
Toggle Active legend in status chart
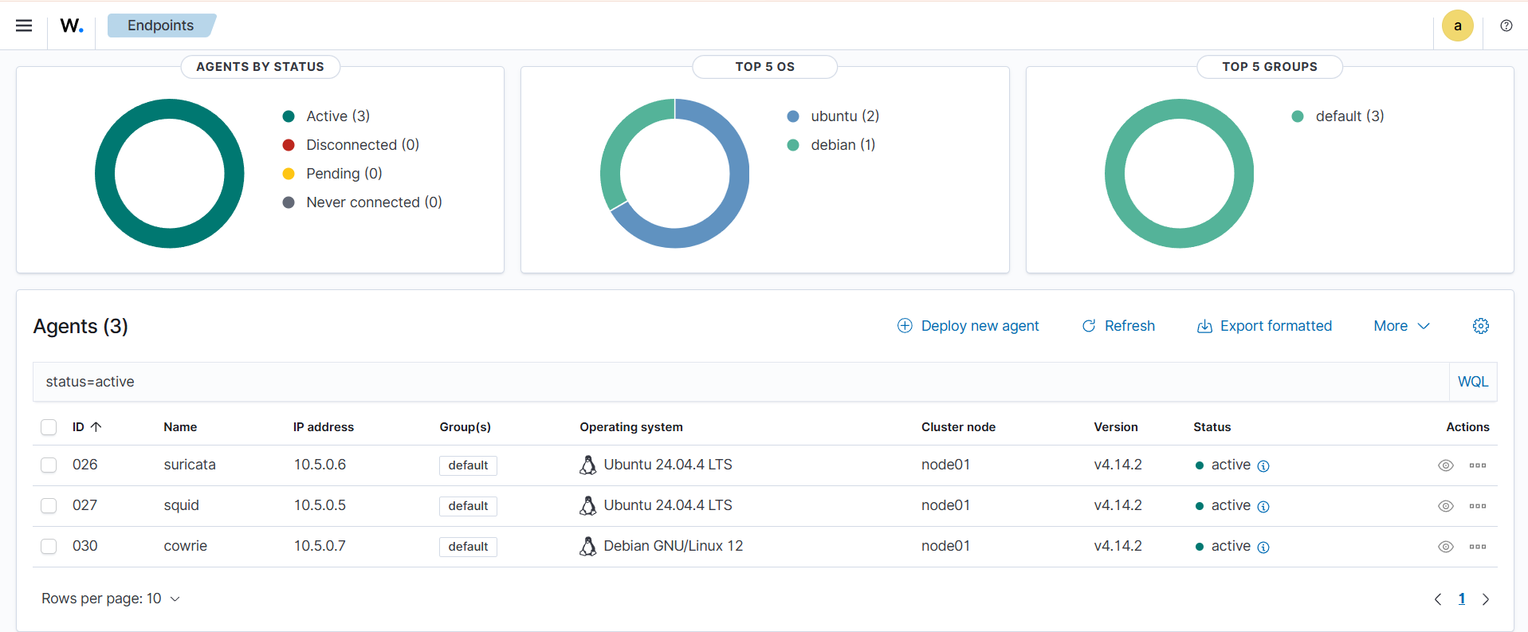pyautogui.click(x=326, y=116)
